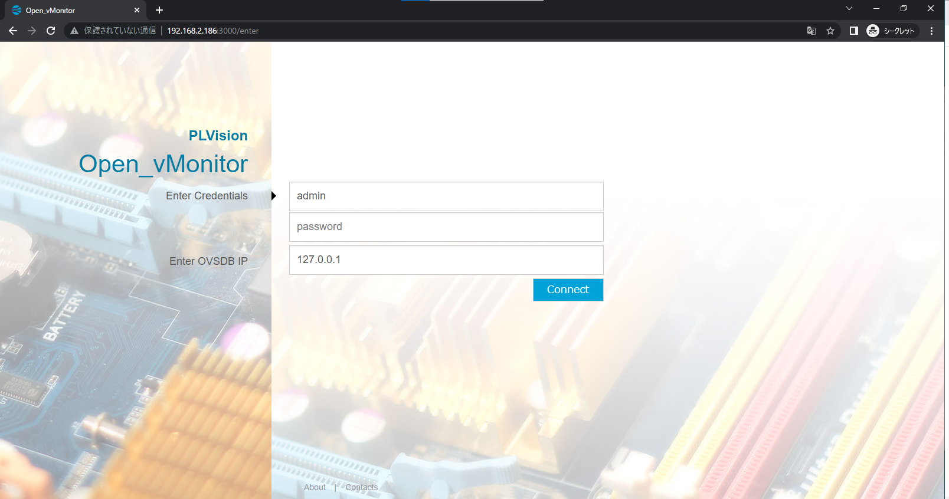Focus the admin username field
This screenshot has width=949, height=499.
click(x=446, y=196)
